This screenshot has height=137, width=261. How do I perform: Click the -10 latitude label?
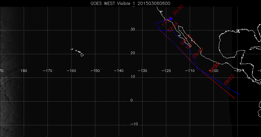coord(134,124)
